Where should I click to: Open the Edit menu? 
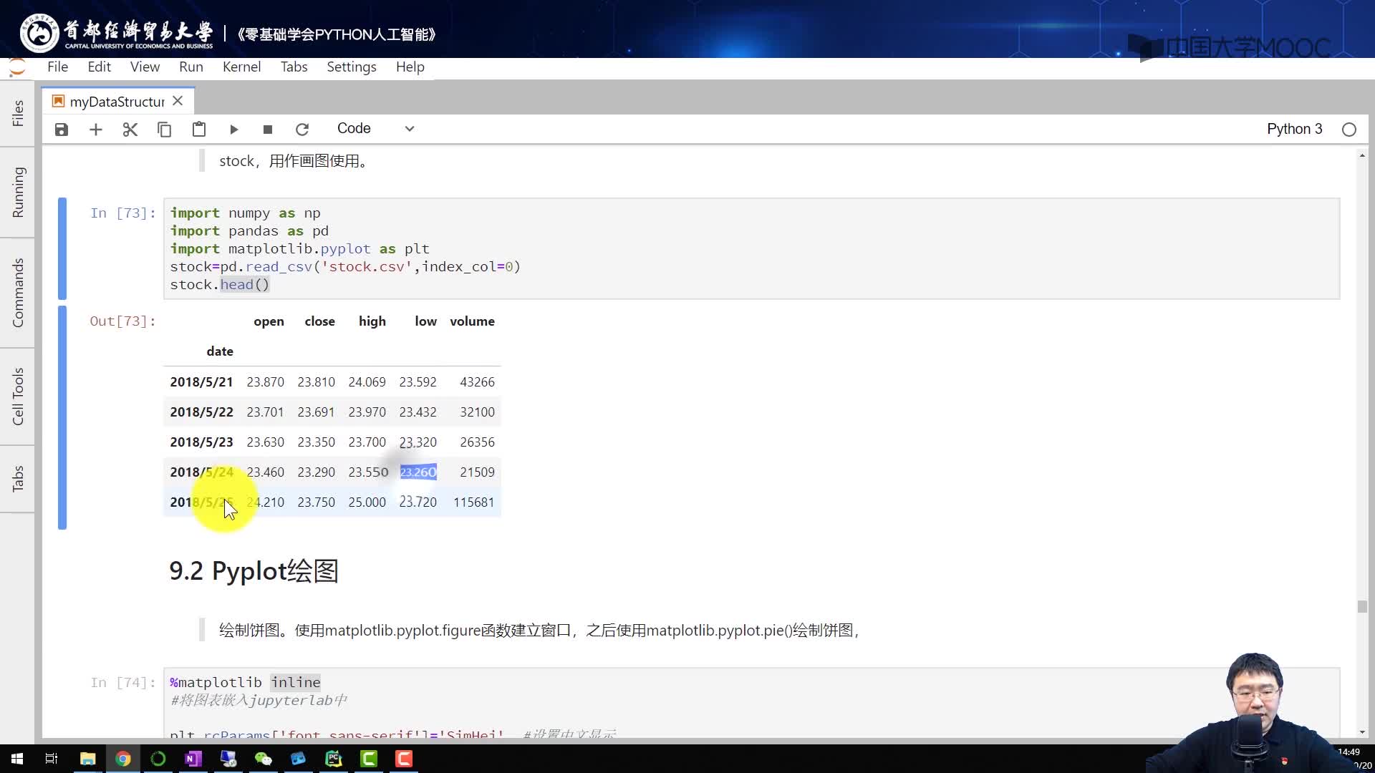click(x=99, y=67)
